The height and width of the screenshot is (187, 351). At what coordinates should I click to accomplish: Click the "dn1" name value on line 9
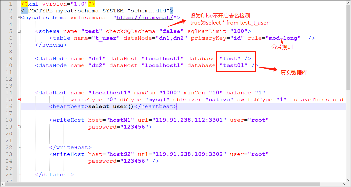tap(97, 59)
